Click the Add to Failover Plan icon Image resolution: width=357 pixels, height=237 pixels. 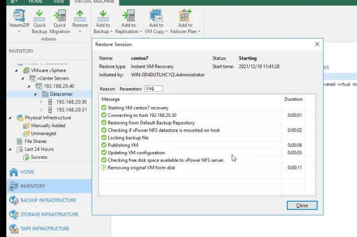point(185,16)
